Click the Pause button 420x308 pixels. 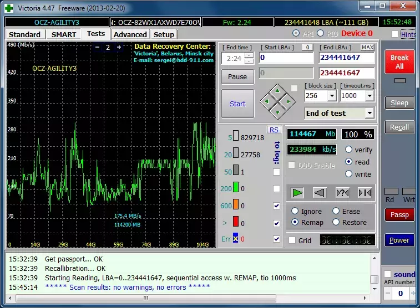click(x=237, y=77)
